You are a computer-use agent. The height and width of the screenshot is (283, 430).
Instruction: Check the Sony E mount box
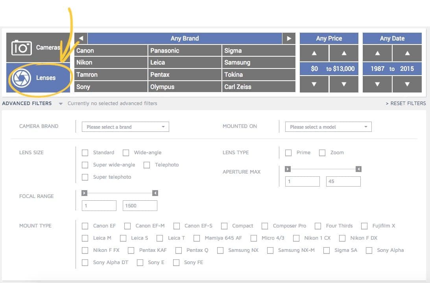coord(140,263)
